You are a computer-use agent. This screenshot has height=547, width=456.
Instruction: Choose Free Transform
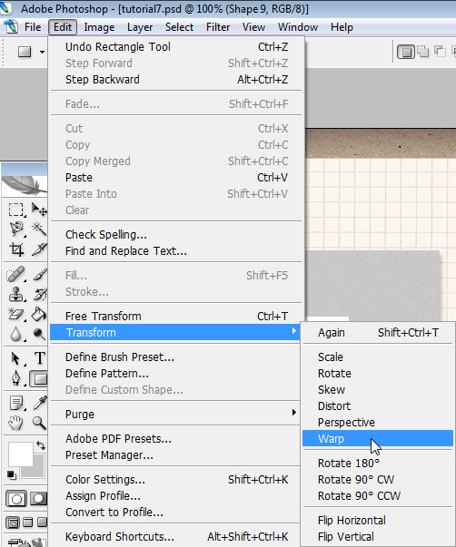tap(176, 316)
